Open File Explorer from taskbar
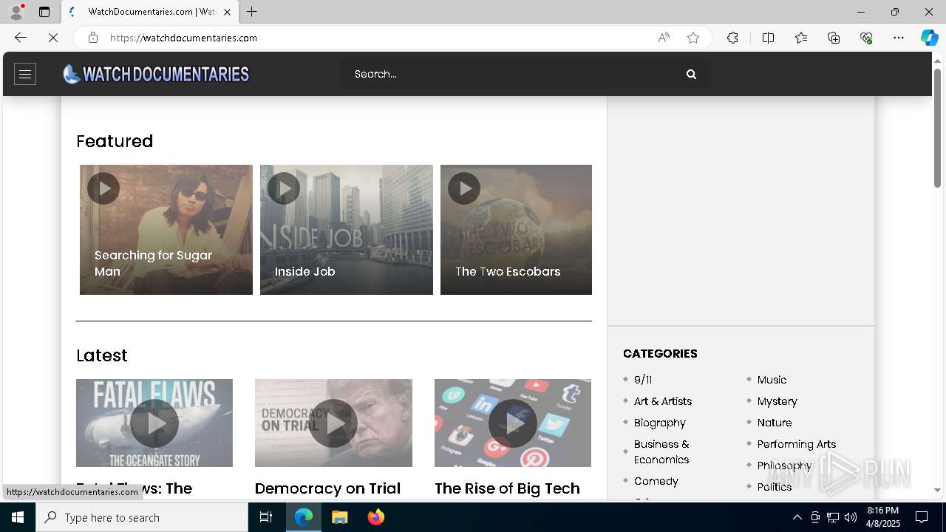Image resolution: width=946 pixels, height=532 pixels. pyautogui.click(x=340, y=517)
